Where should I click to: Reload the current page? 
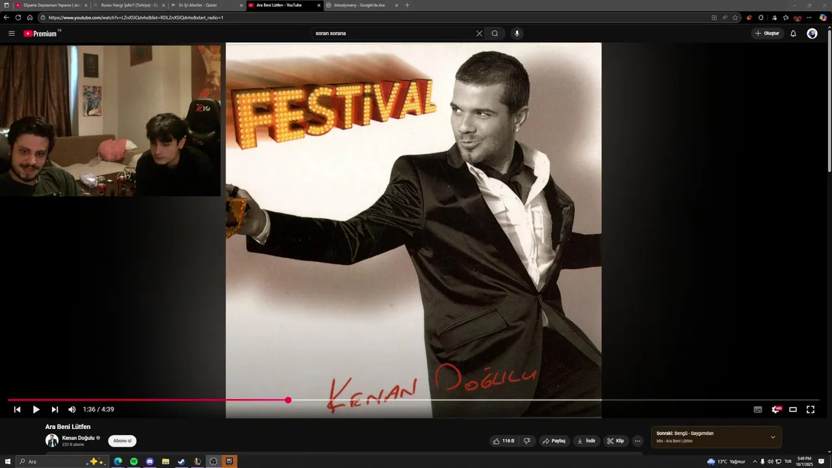(x=18, y=18)
